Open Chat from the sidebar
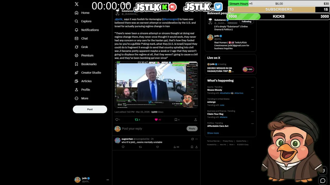The image size is (330, 185). pyautogui.click(x=81, y=38)
